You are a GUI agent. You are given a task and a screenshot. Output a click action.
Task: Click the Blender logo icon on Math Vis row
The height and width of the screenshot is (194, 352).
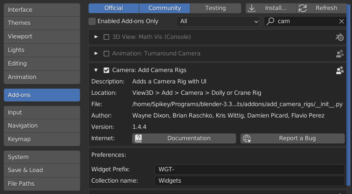click(x=340, y=37)
